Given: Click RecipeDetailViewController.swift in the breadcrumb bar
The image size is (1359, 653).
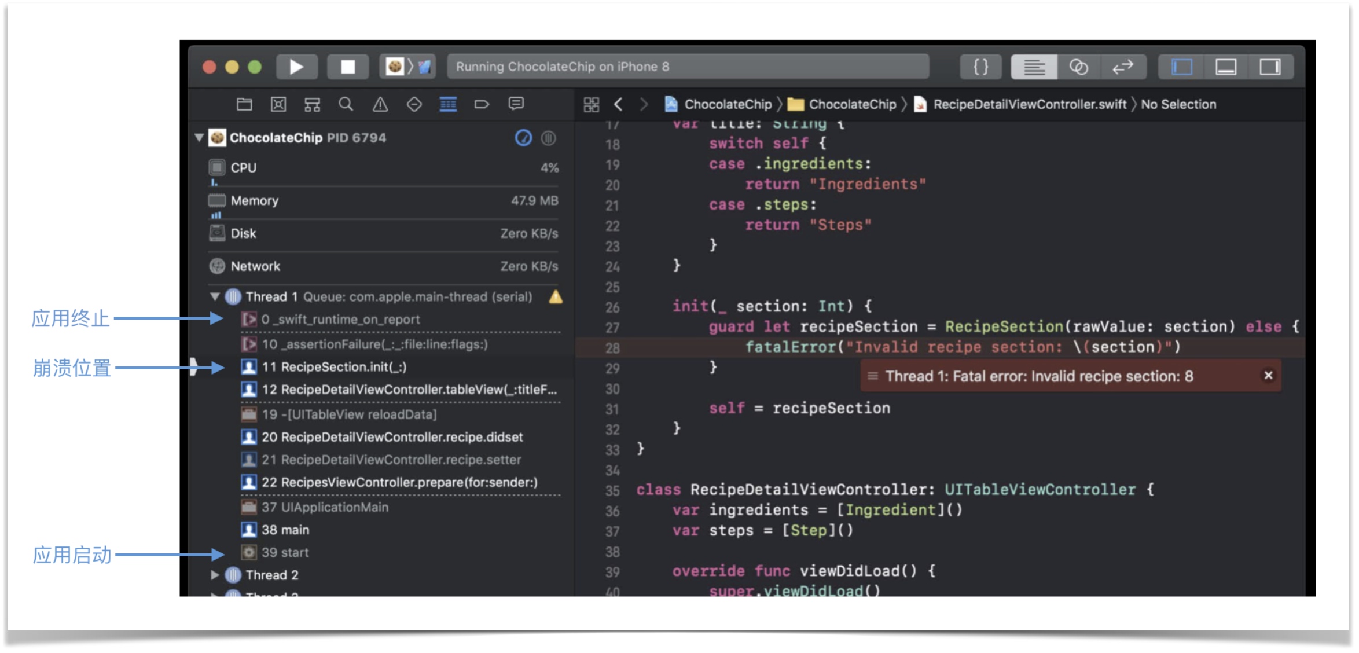Looking at the screenshot, I should (1029, 104).
